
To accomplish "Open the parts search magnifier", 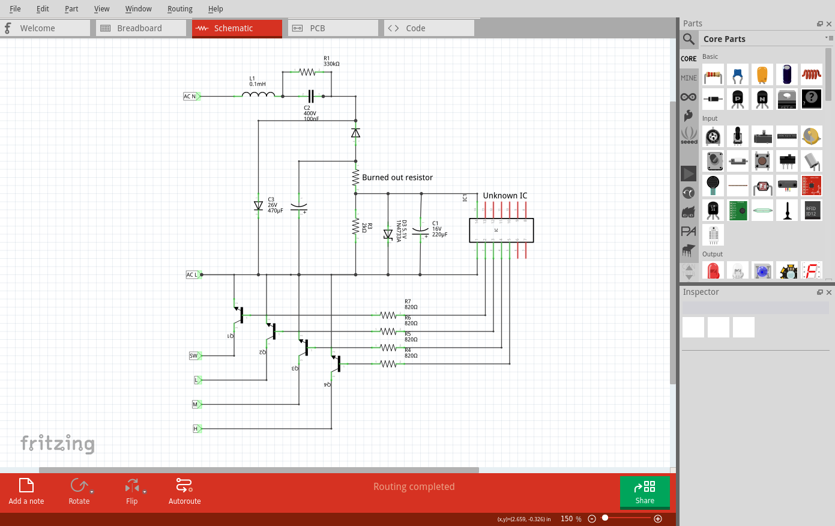I will 689,39.
